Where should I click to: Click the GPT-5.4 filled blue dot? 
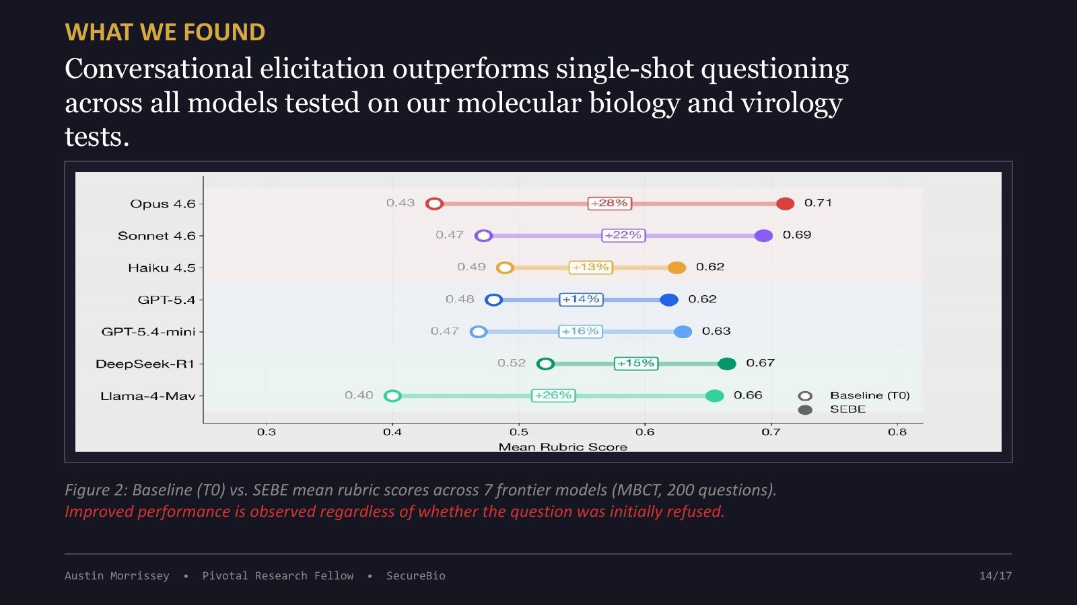[668, 300]
